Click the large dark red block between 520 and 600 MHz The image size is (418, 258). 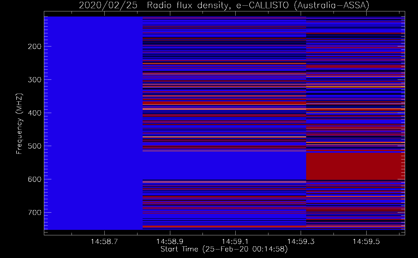click(355, 166)
